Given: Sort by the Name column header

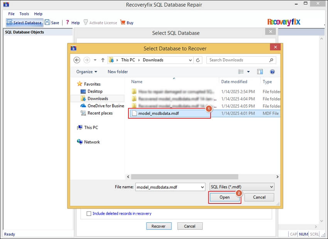Looking at the screenshot, I should pos(137,82).
